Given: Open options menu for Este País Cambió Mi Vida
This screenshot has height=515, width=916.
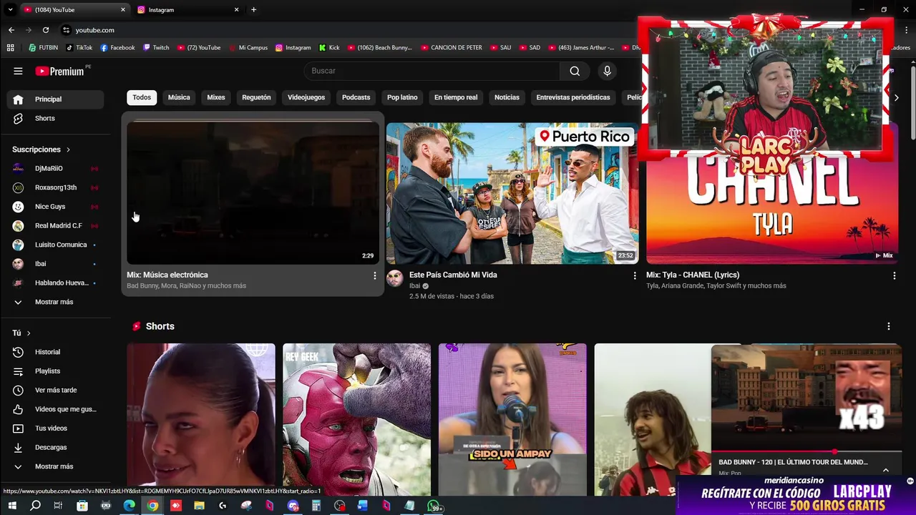Looking at the screenshot, I should pyautogui.click(x=634, y=275).
